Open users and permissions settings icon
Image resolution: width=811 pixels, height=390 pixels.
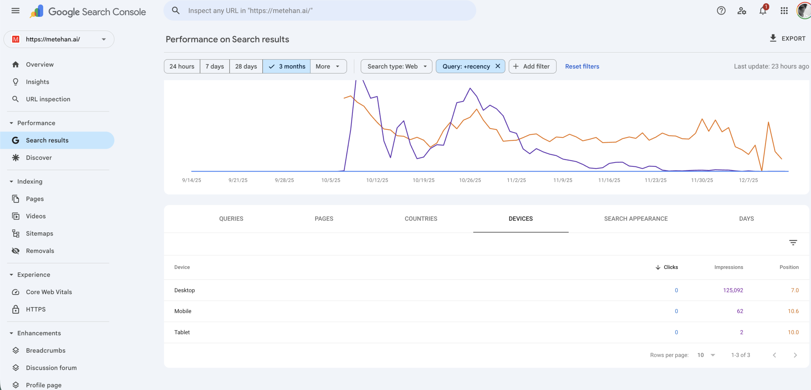point(742,11)
